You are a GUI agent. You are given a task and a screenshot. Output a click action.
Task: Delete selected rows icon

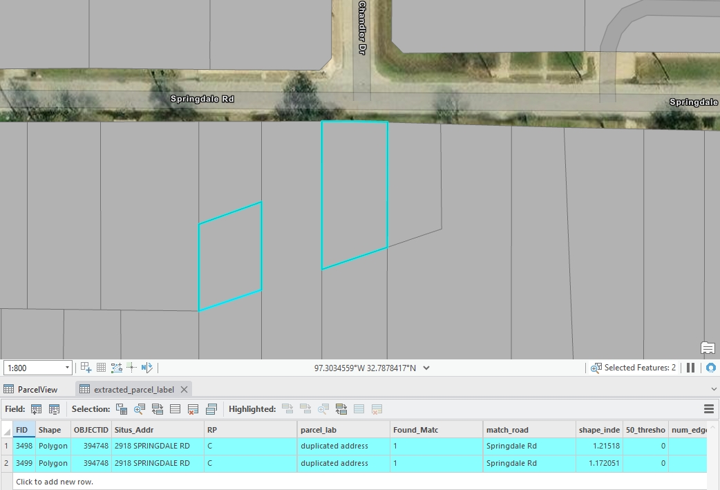[x=193, y=409]
